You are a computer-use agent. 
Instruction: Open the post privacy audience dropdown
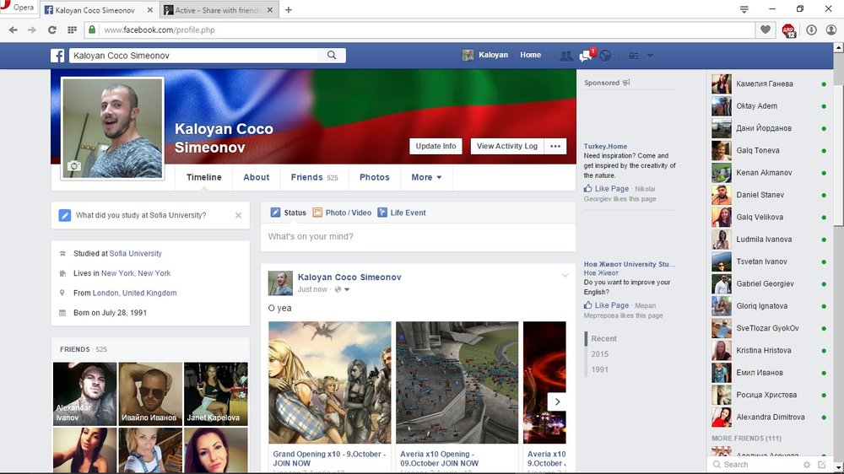point(342,290)
